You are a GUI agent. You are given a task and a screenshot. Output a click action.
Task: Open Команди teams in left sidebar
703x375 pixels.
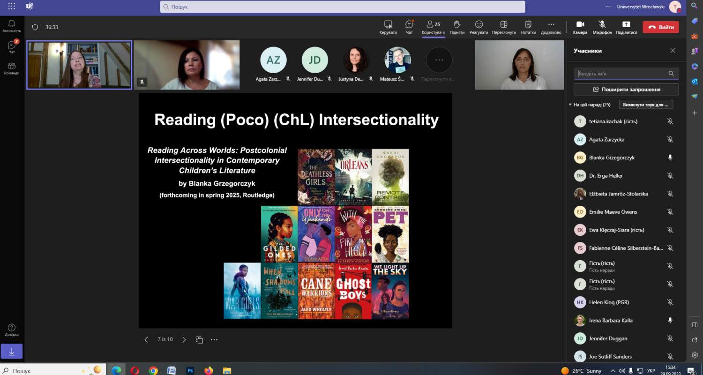click(x=12, y=68)
